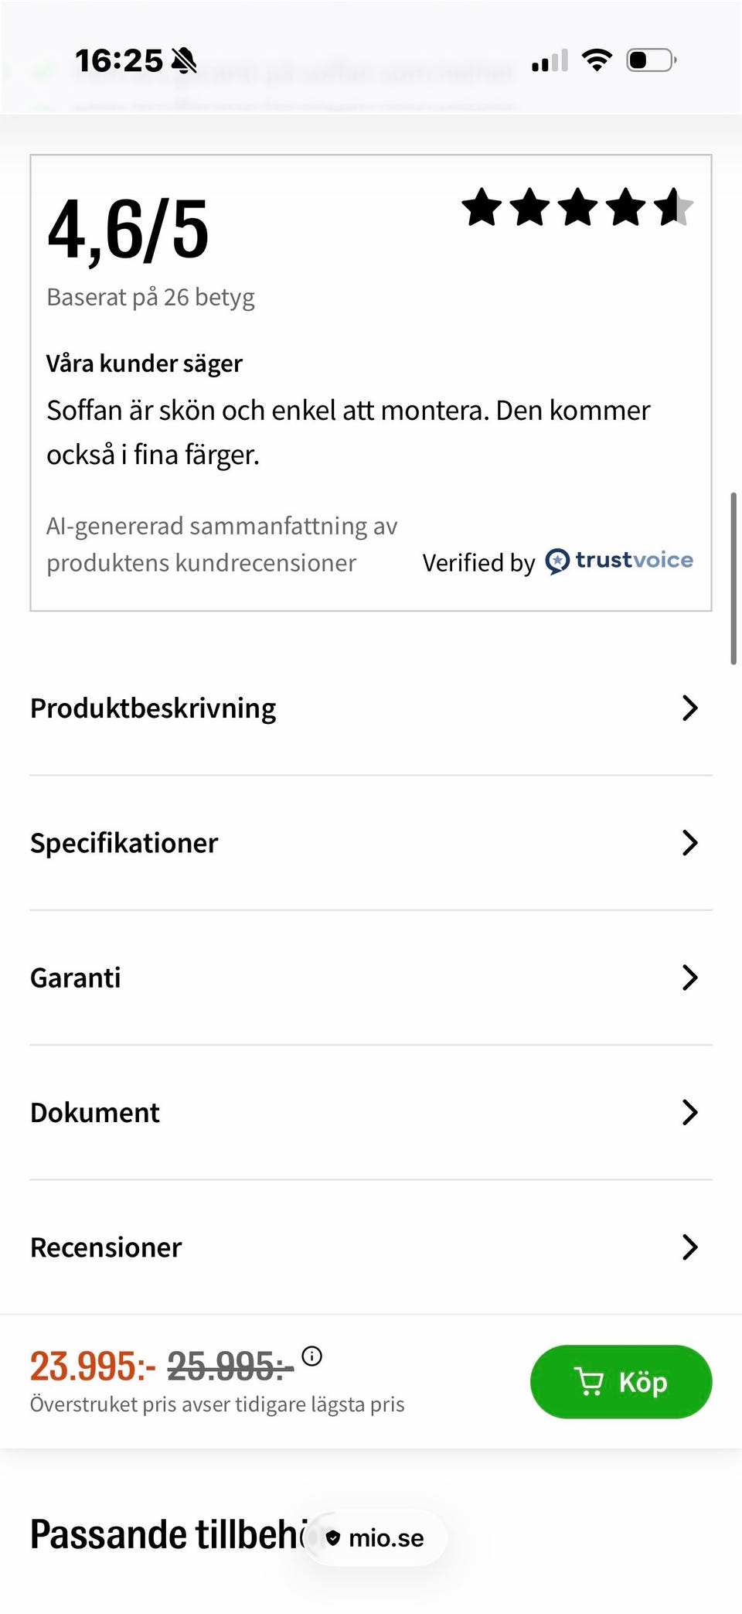The width and height of the screenshot is (742, 1614).
Task: Tap the mio.se address pill
Action: tap(377, 1537)
